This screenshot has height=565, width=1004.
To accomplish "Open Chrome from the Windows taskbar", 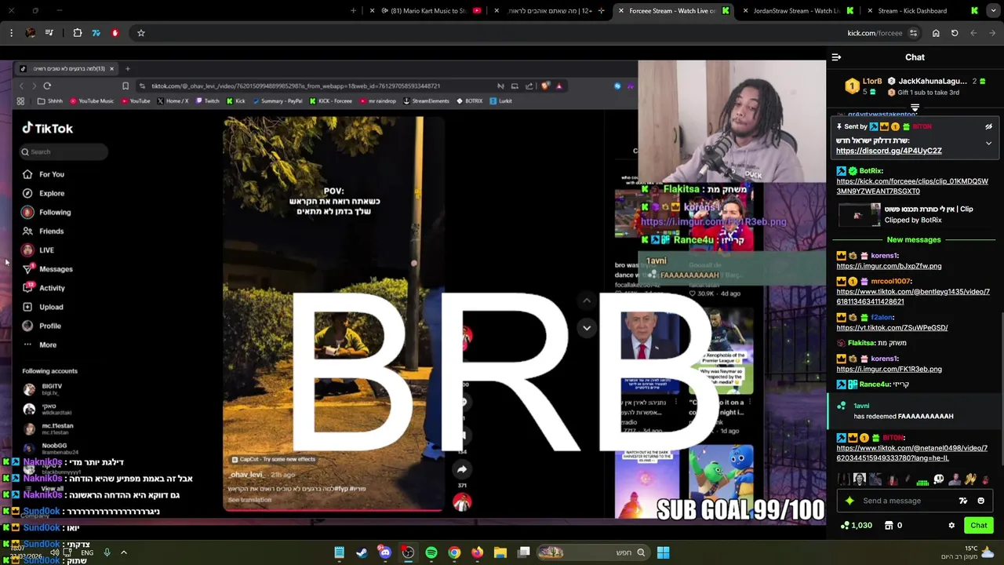I will pos(454,552).
